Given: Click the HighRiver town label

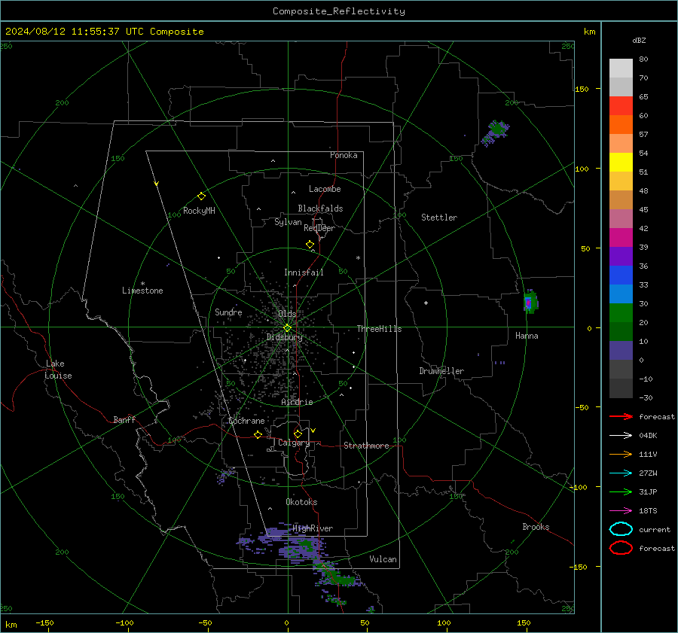Looking at the screenshot, I should 313,528.
